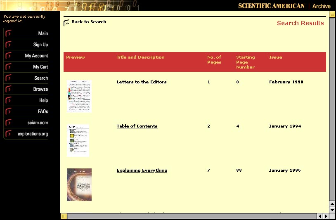Click the vertical scrollbar up arrow
Image resolution: width=336 pixels, height=220 pixels.
(x=332, y=204)
